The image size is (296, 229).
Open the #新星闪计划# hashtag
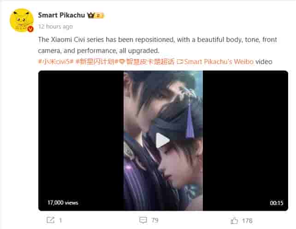point(97,62)
